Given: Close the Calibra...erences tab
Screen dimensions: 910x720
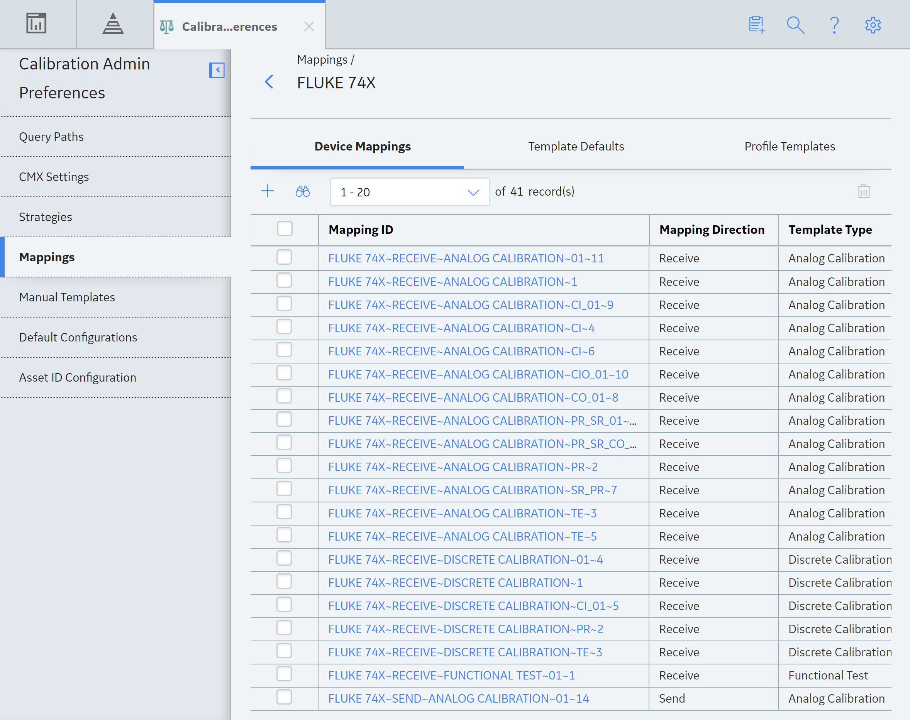Looking at the screenshot, I should click(309, 27).
